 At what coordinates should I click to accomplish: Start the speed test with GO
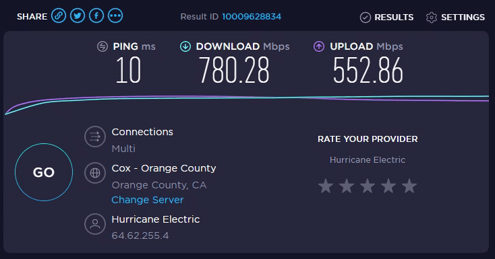(44, 172)
